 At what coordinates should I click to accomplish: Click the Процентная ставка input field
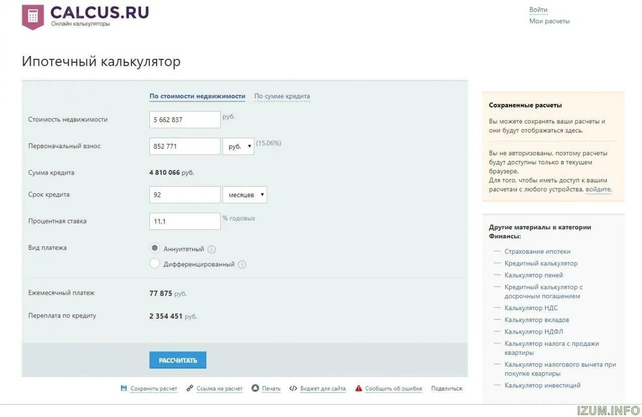[185, 221]
